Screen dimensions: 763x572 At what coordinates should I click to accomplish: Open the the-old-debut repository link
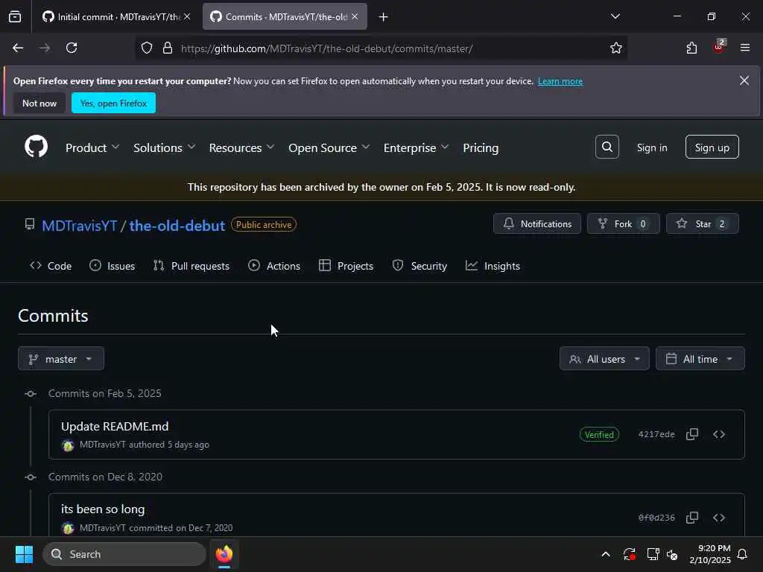177,225
